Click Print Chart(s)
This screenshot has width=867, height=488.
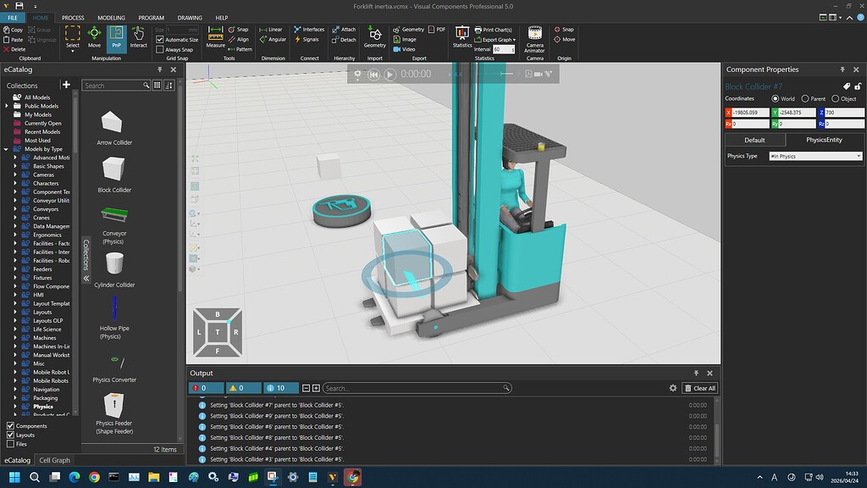(x=494, y=30)
